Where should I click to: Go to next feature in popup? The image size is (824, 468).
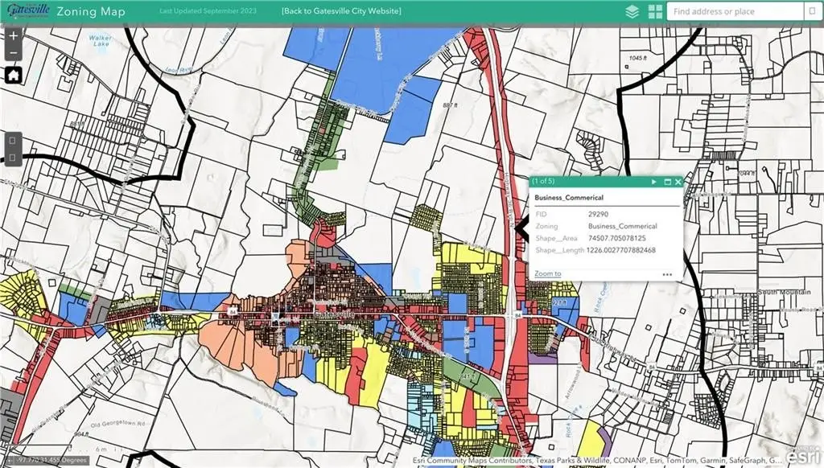[654, 183]
